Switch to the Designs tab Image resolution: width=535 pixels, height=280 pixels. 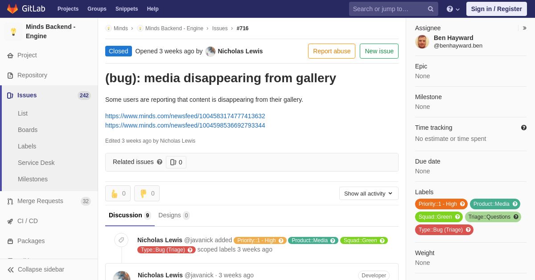(x=174, y=216)
